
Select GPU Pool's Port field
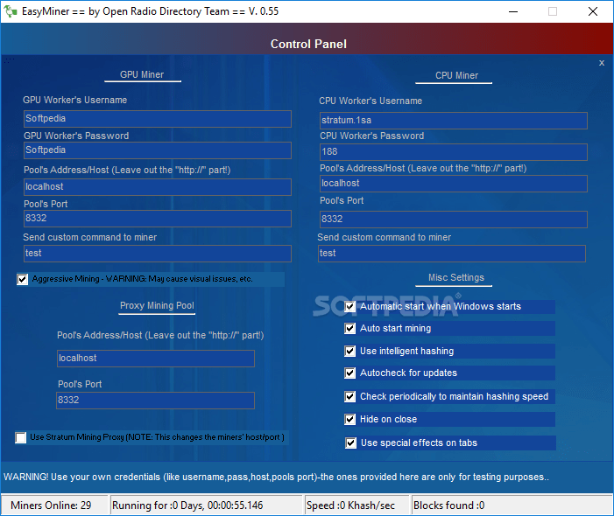(x=158, y=219)
